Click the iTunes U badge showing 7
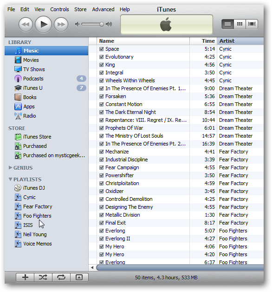 point(81,88)
